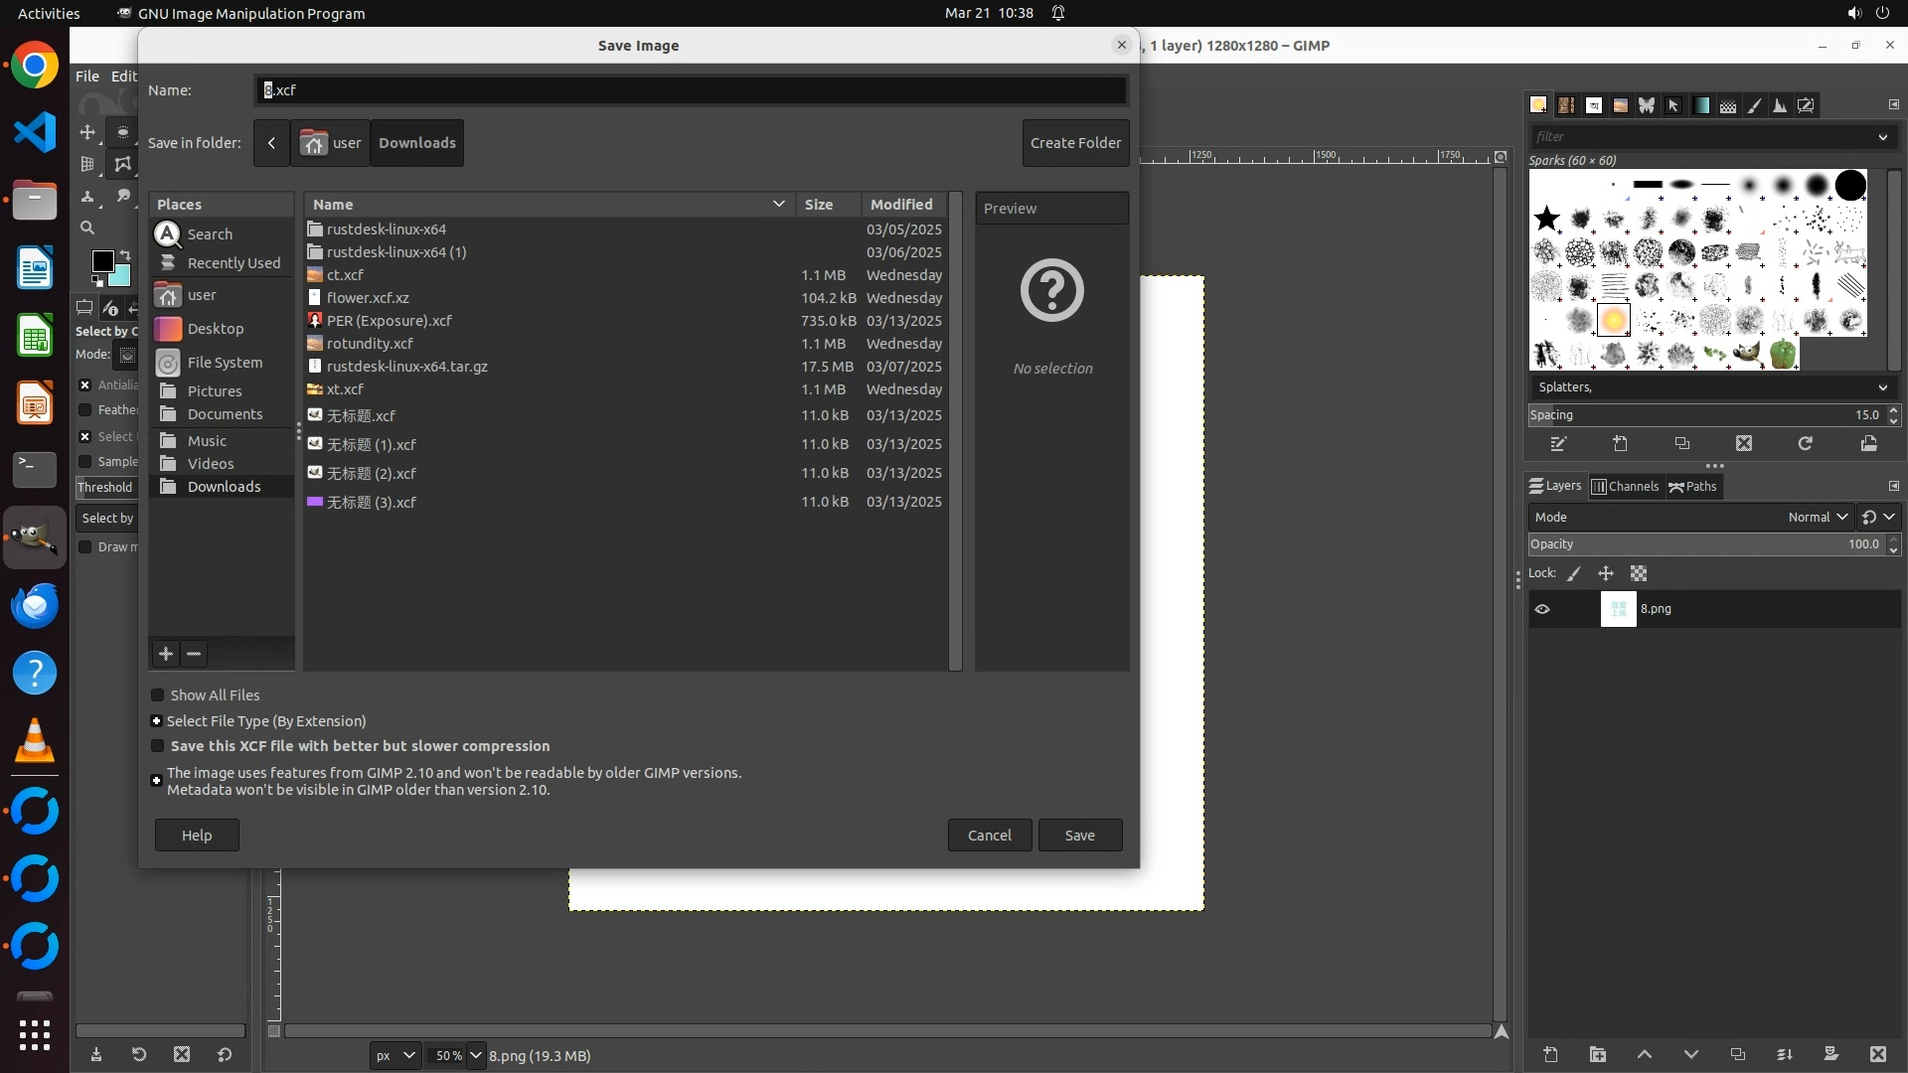Click the add bookmark plus icon under Places
The height and width of the screenshot is (1073, 1908).
coord(166,653)
